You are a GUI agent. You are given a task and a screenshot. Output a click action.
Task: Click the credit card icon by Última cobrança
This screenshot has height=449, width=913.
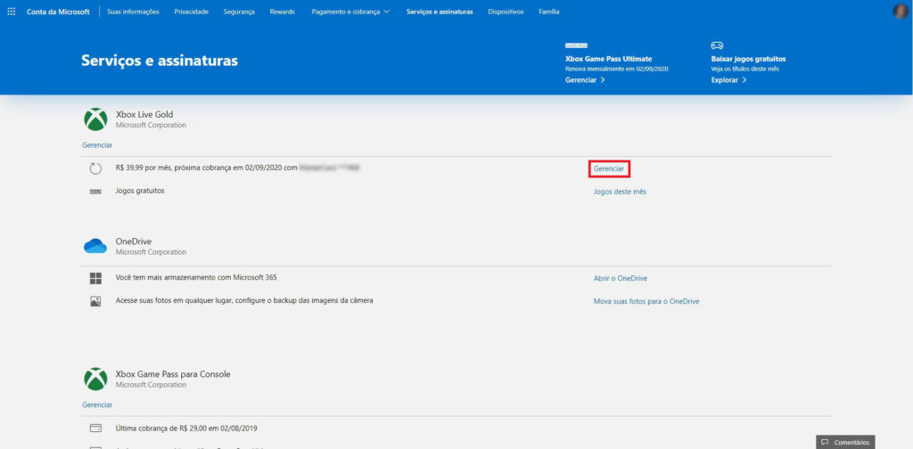[x=95, y=429]
